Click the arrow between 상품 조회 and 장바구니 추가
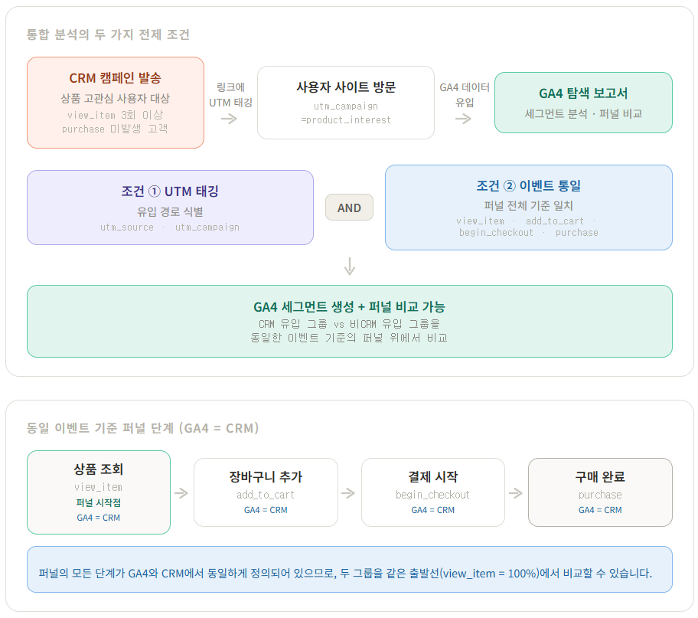 (x=181, y=493)
